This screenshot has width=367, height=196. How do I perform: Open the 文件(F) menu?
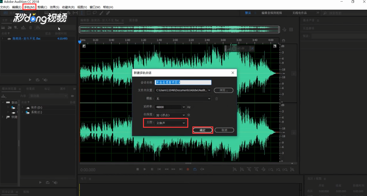click(x=5, y=7)
